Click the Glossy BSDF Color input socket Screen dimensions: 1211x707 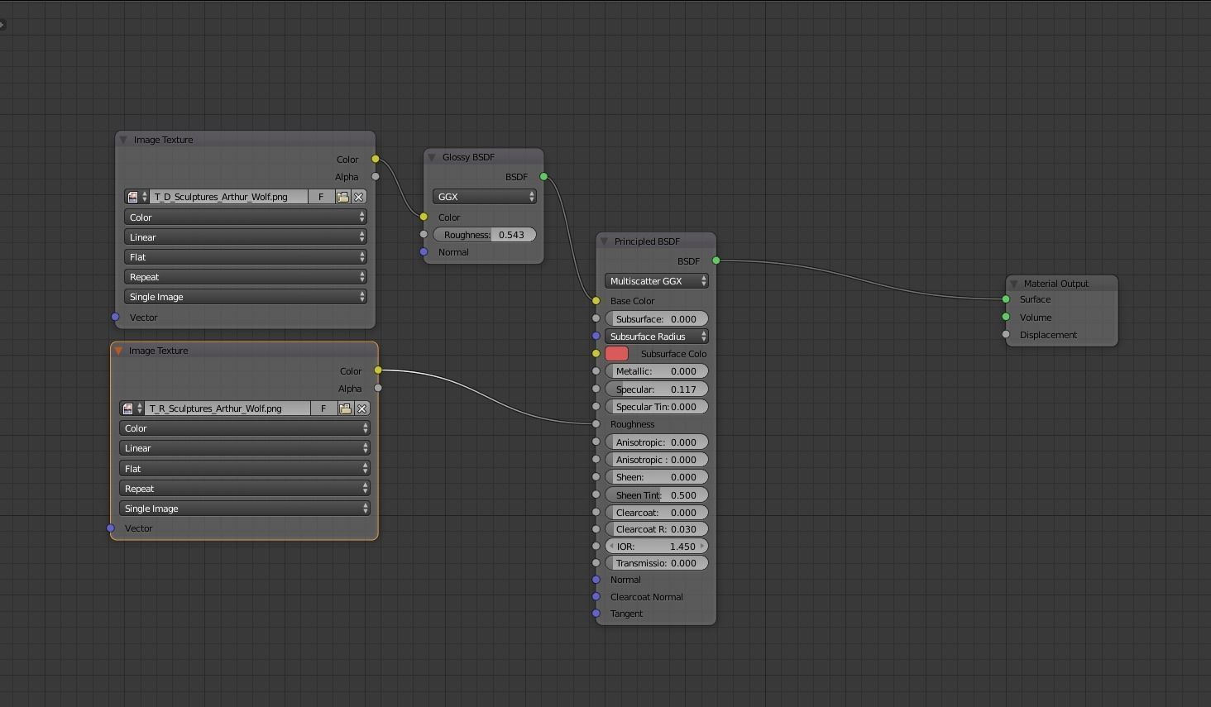(424, 217)
